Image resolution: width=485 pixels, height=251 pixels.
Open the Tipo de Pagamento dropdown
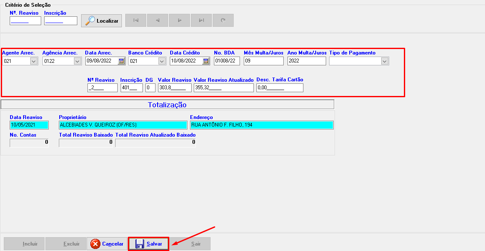(384, 61)
